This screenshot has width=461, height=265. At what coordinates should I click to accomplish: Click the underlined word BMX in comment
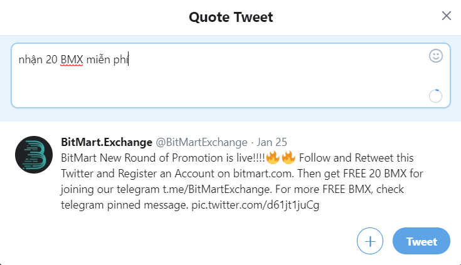click(x=72, y=60)
